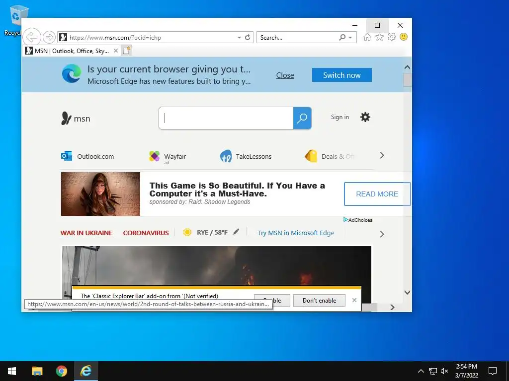Click the taskbar clock showing 2:54 PM
Image resolution: width=509 pixels, height=381 pixels.
466,371
